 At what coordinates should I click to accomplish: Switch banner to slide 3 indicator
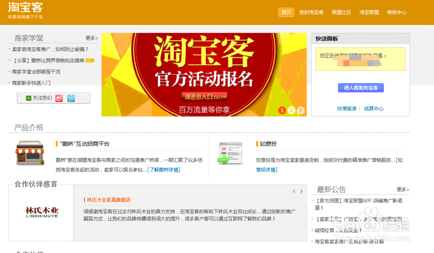click(x=301, y=111)
